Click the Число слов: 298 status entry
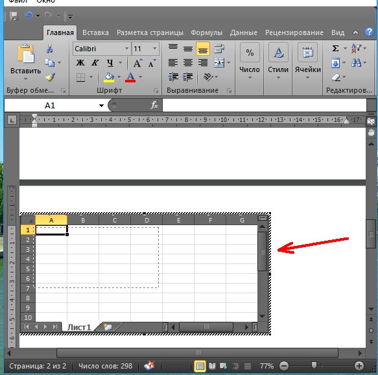Screen dimensions: 378x375 coord(105,366)
